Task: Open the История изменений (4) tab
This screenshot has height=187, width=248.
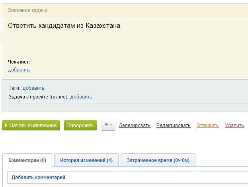Action: coord(86,160)
